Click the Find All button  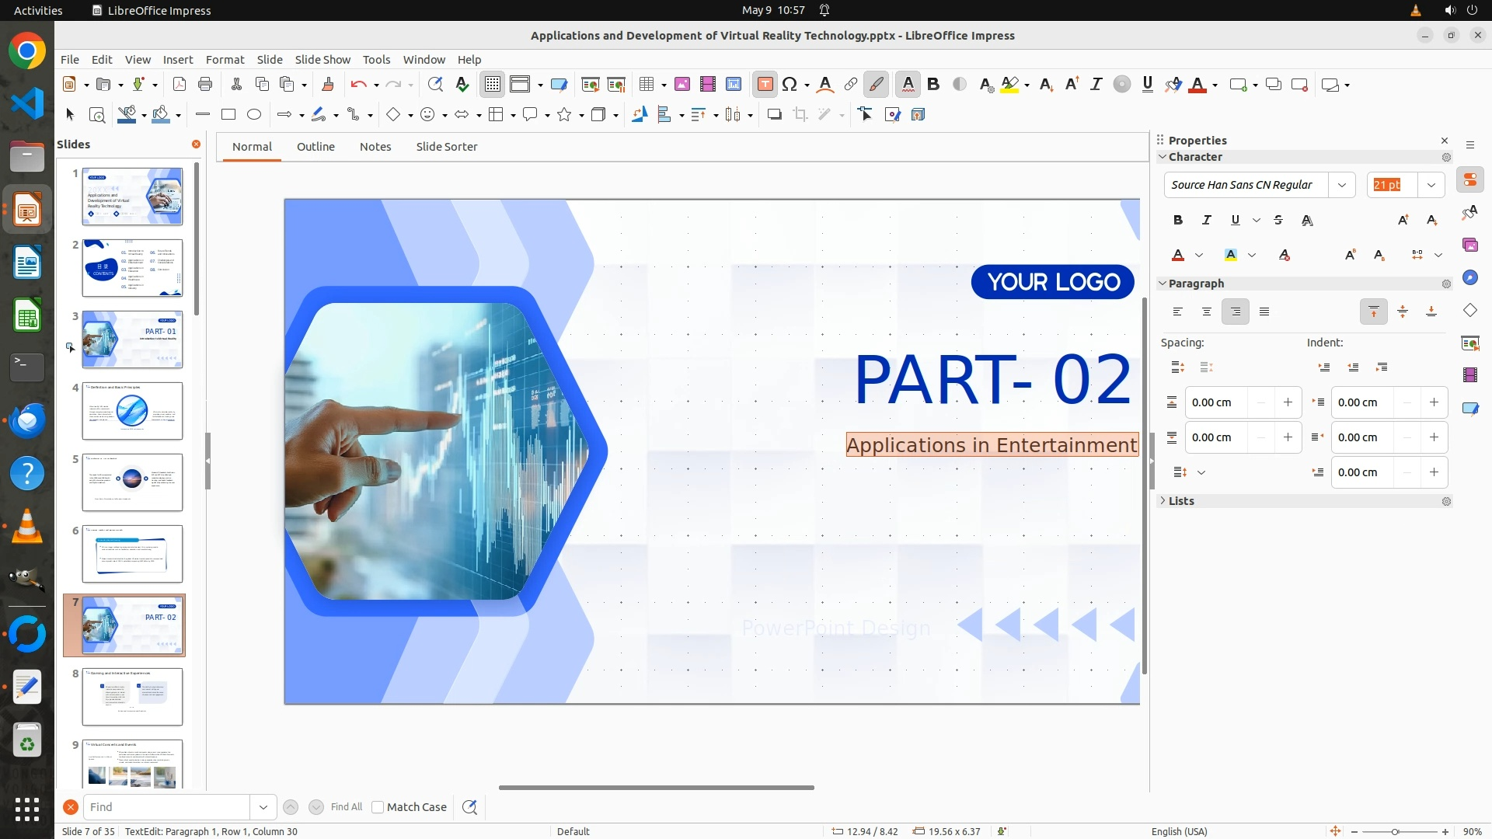[x=346, y=807]
